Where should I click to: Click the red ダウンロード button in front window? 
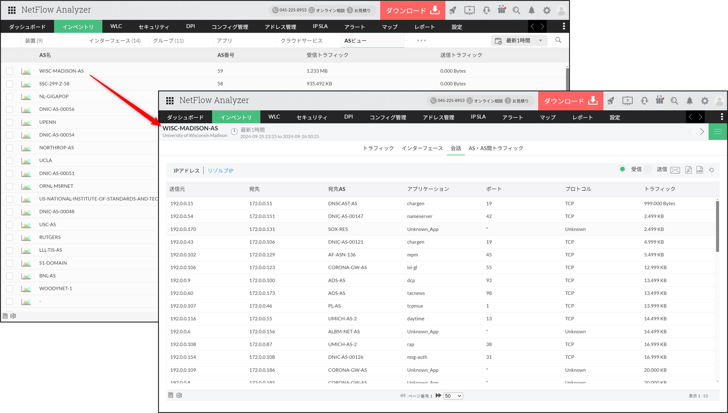(x=570, y=101)
